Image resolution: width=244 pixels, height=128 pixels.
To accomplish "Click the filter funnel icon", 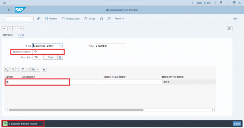I will click(23, 69).
